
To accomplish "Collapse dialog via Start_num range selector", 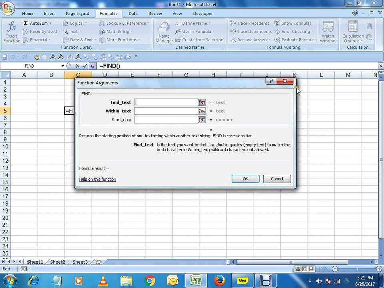I will (x=202, y=120).
